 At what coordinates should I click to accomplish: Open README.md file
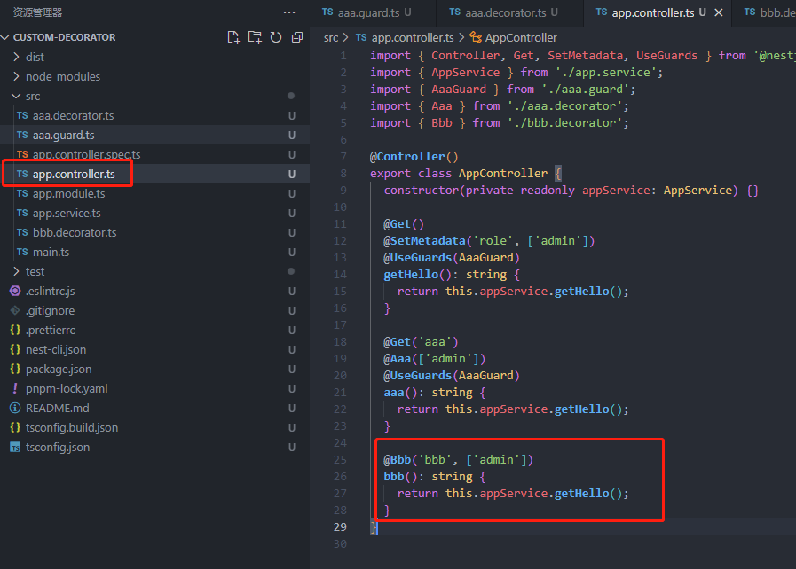154,409
